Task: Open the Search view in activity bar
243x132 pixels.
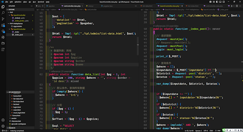Action: 3,13
